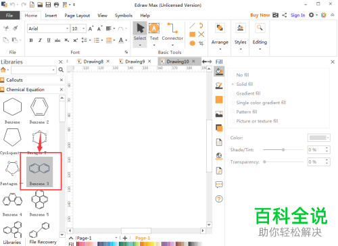Open the library search combo box

point(34,70)
